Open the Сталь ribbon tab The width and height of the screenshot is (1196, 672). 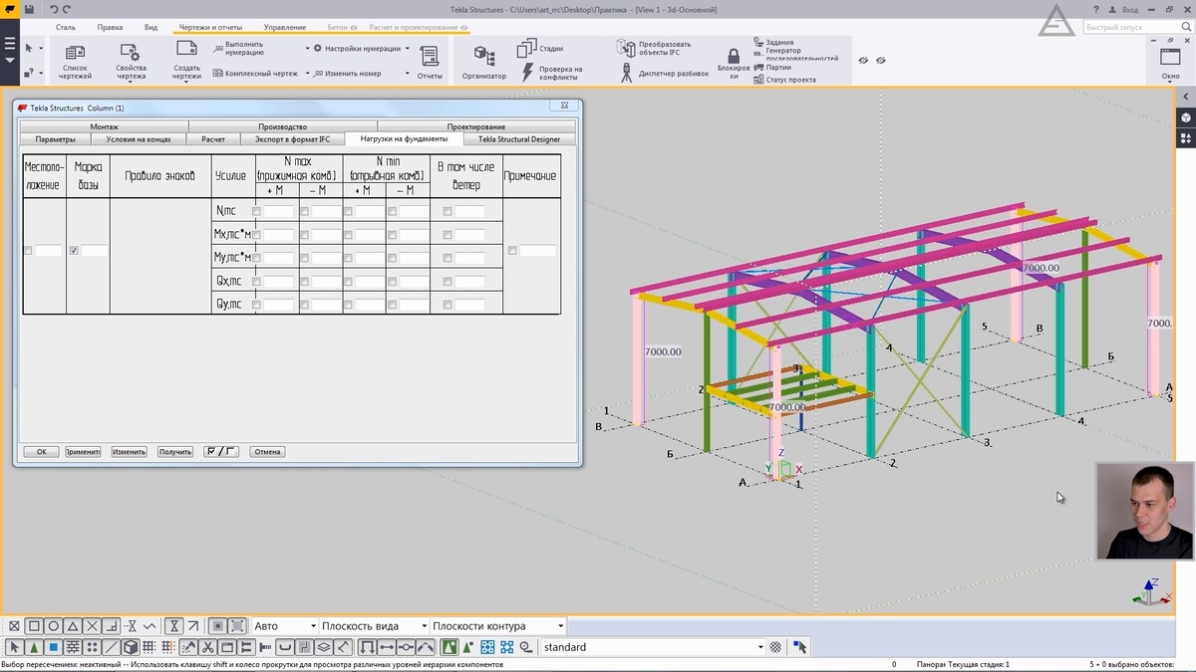click(66, 27)
